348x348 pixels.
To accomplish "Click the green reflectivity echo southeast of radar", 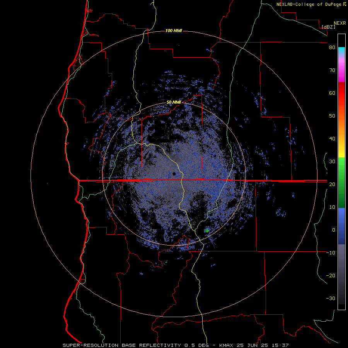I will [x=207, y=230].
